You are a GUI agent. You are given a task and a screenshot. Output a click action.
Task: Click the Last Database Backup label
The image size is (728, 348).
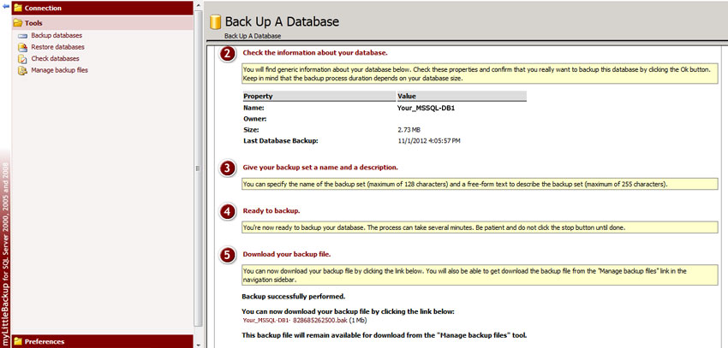coord(280,141)
